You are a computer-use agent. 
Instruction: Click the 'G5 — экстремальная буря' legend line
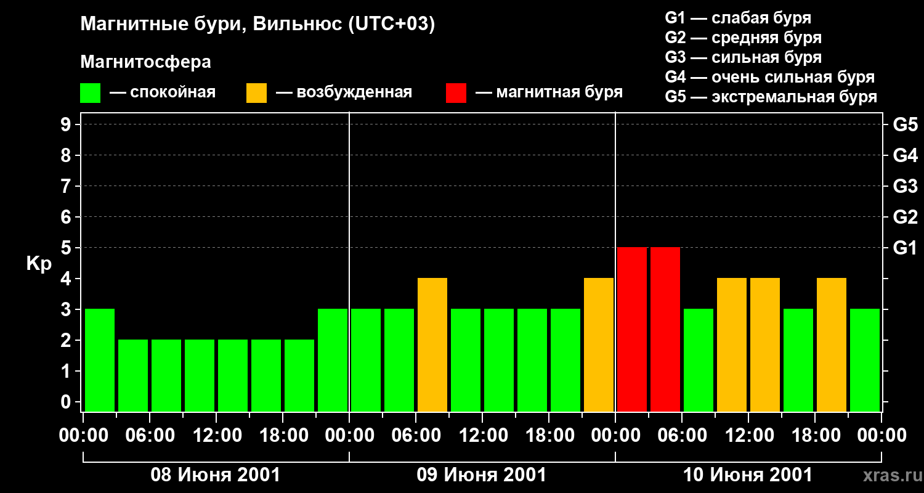click(x=771, y=97)
